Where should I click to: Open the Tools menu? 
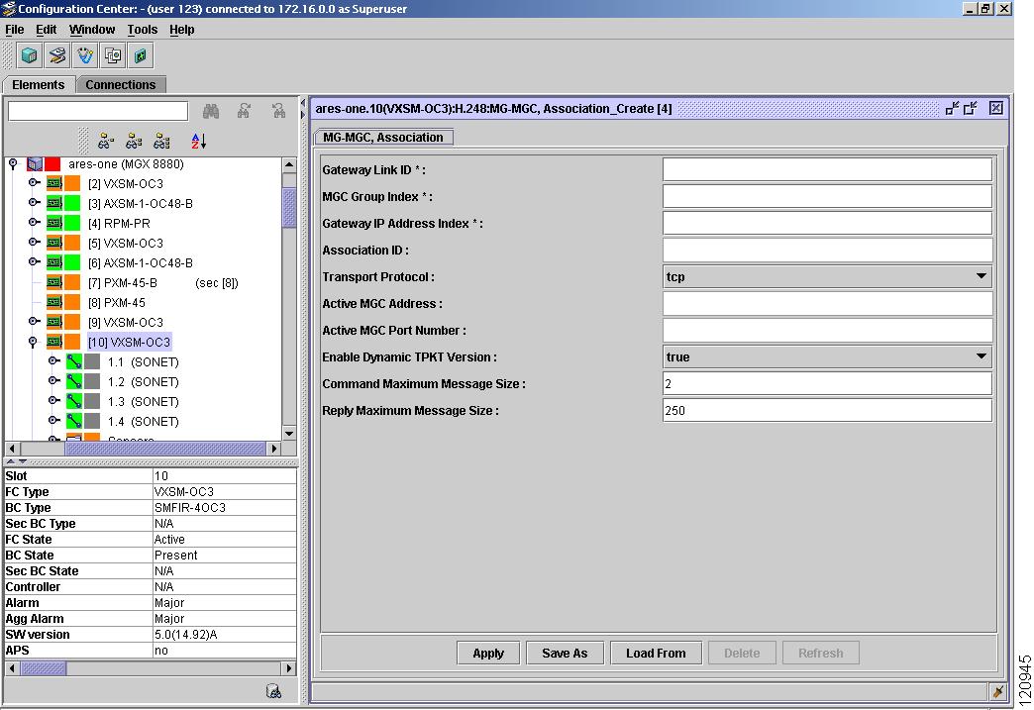coord(143,30)
